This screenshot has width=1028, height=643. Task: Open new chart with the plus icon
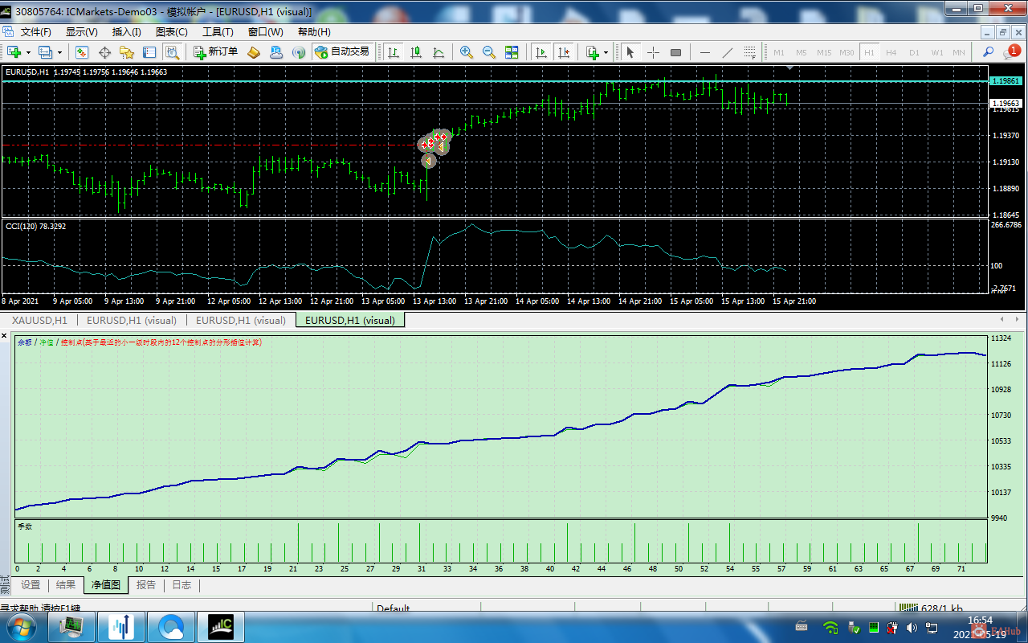14,52
